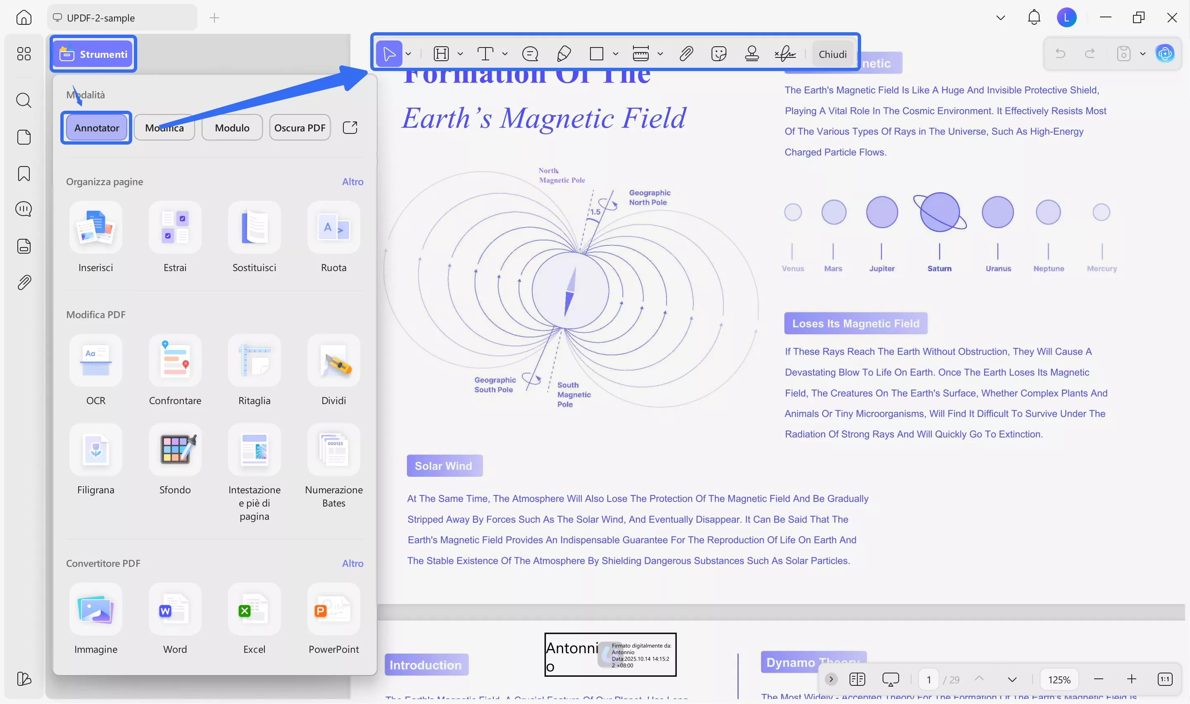Viewport: 1190px width, 704px height.
Task: Select the pencil drawing tool
Action: [x=564, y=54]
